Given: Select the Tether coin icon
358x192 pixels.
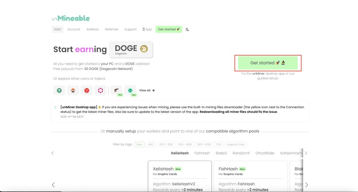Looking at the screenshot, I should pos(59,91).
